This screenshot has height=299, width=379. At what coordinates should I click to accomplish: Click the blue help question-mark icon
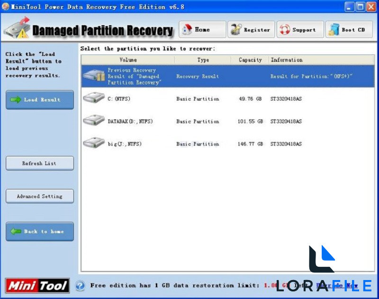[80, 285]
